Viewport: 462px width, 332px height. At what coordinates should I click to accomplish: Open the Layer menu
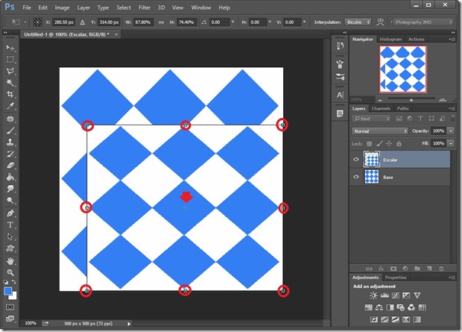click(x=83, y=7)
